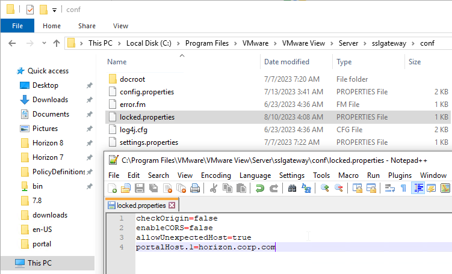The width and height of the screenshot is (452, 274).
Task: Switch to the Share ribbon tab
Action: coord(87,26)
